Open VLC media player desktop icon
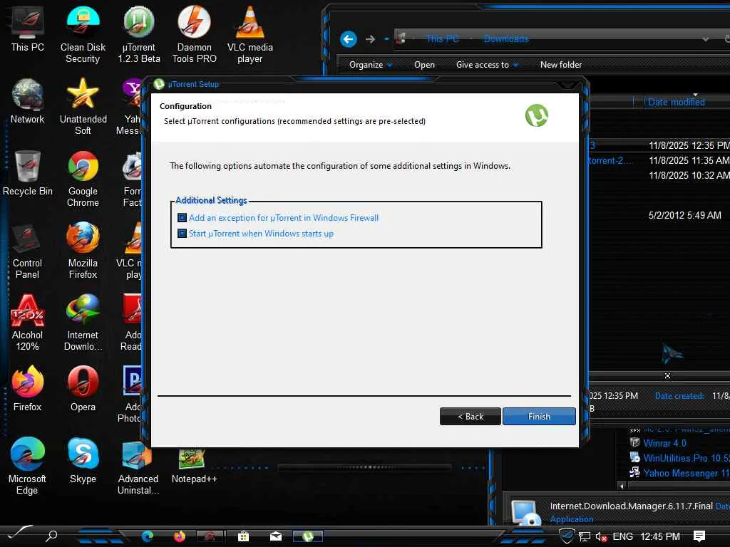 [x=250, y=34]
